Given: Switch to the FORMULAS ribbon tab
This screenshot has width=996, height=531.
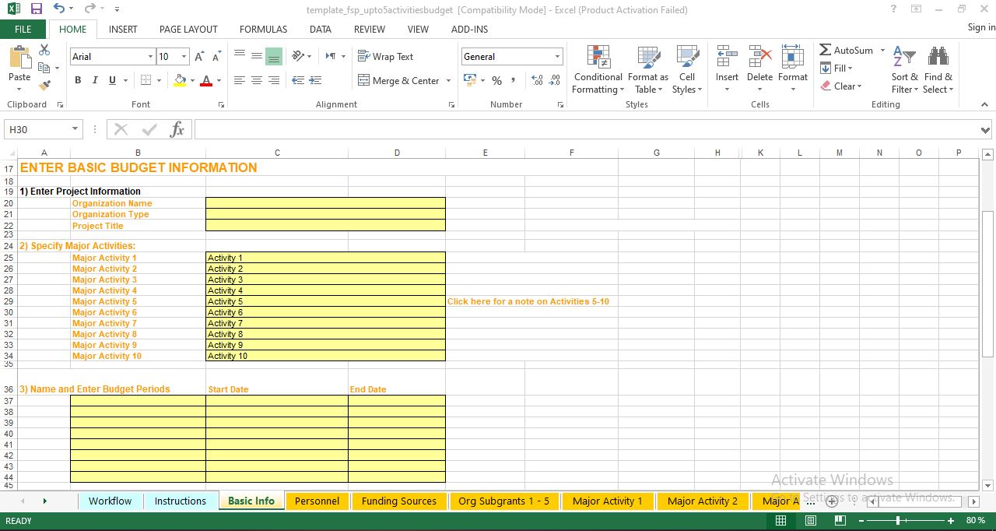Looking at the screenshot, I should [x=263, y=29].
